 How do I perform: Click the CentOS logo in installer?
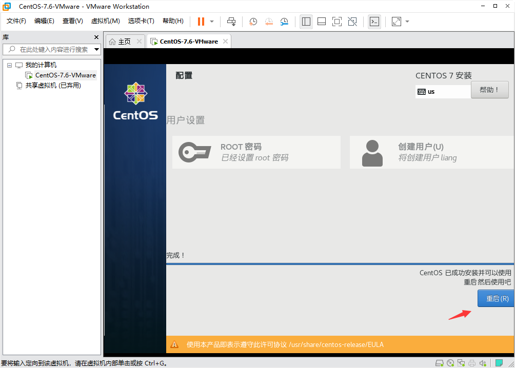(135, 101)
